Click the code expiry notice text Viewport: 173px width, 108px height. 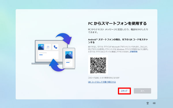[104, 78]
